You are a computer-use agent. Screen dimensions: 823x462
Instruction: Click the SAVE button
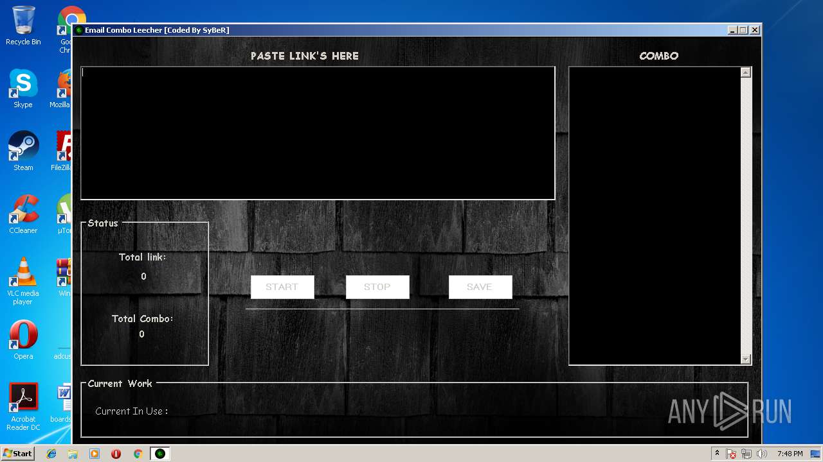pos(480,287)
